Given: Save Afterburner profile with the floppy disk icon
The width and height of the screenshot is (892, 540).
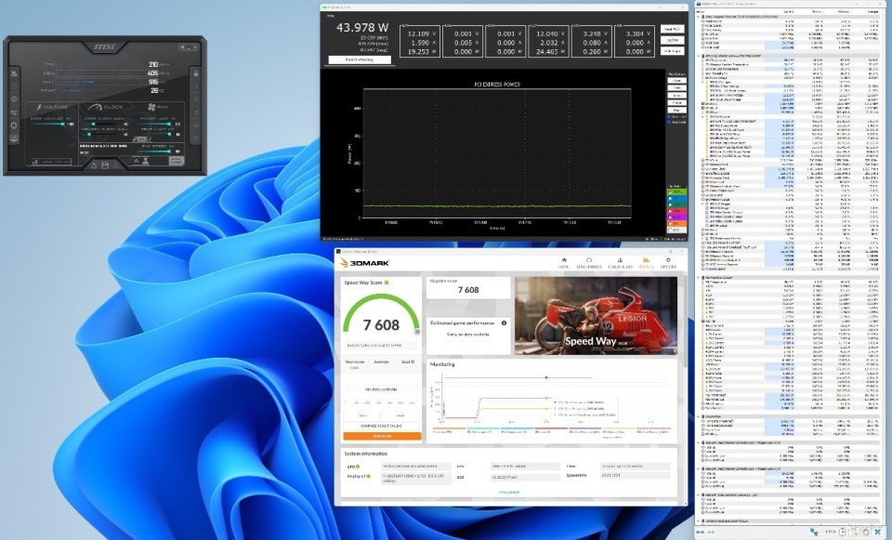Looking at the screenshot, I should (x=105, y=165).
